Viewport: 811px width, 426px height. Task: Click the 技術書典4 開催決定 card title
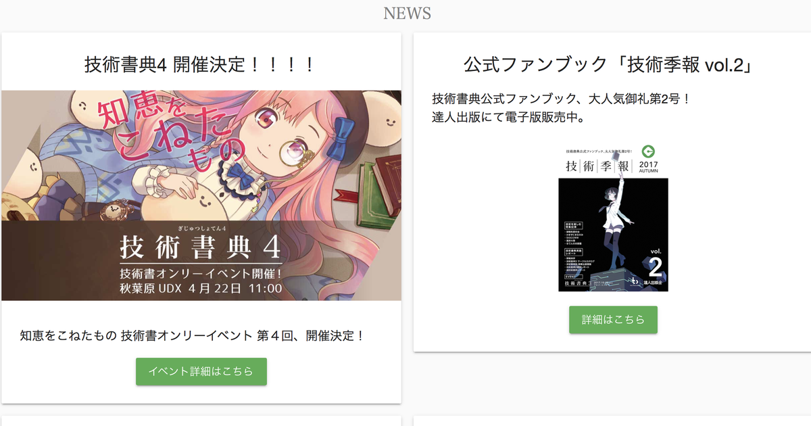[201, 65]
